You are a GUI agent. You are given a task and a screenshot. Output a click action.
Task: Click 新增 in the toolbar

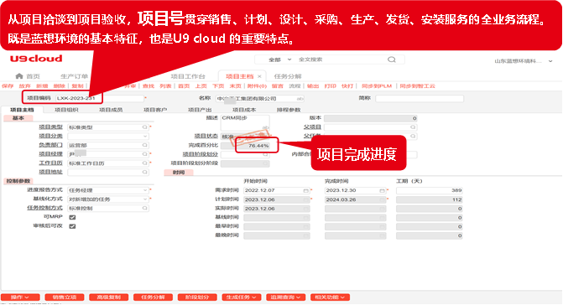[42, 86]
